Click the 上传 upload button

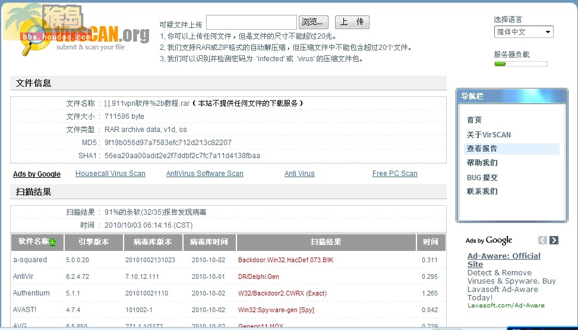352,22
